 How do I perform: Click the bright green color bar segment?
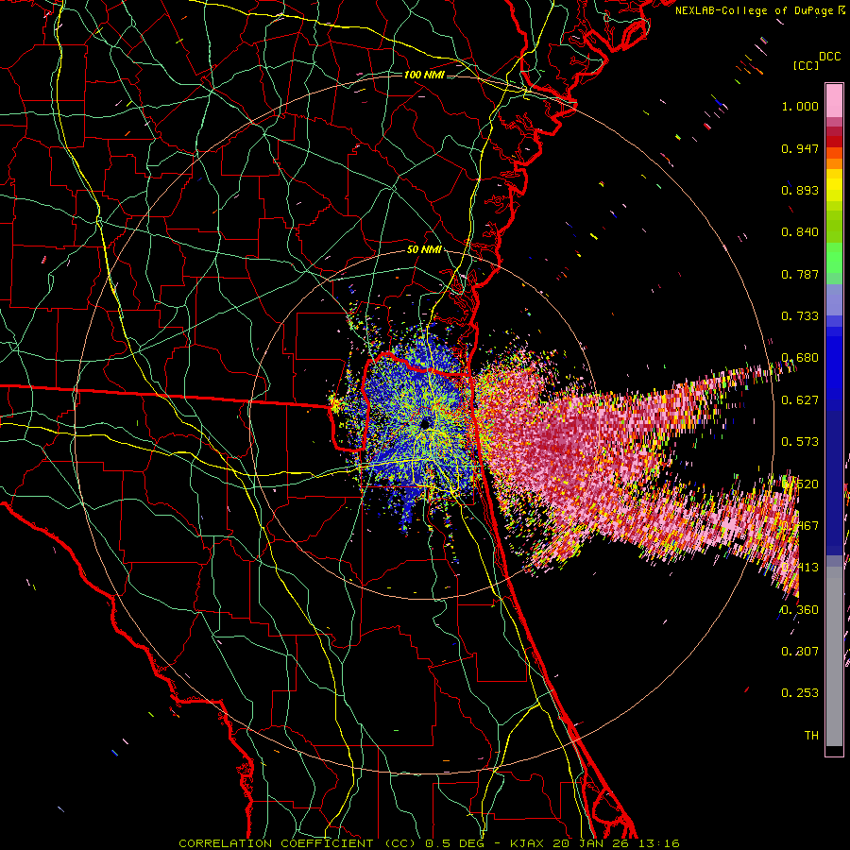[834, 258]
